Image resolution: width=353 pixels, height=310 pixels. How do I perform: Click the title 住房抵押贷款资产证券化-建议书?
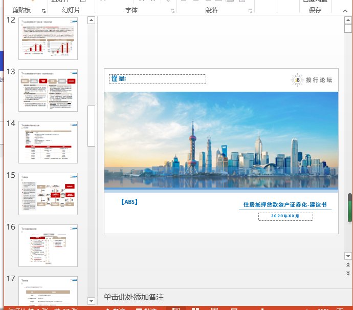click(x=284, y=205)
